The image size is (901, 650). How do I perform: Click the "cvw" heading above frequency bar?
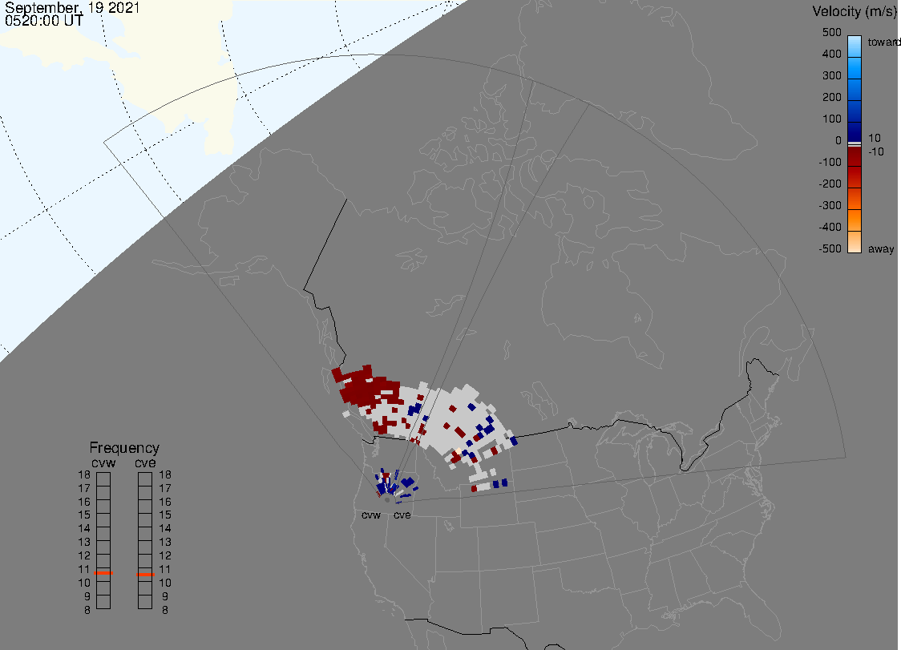[103, 463]
